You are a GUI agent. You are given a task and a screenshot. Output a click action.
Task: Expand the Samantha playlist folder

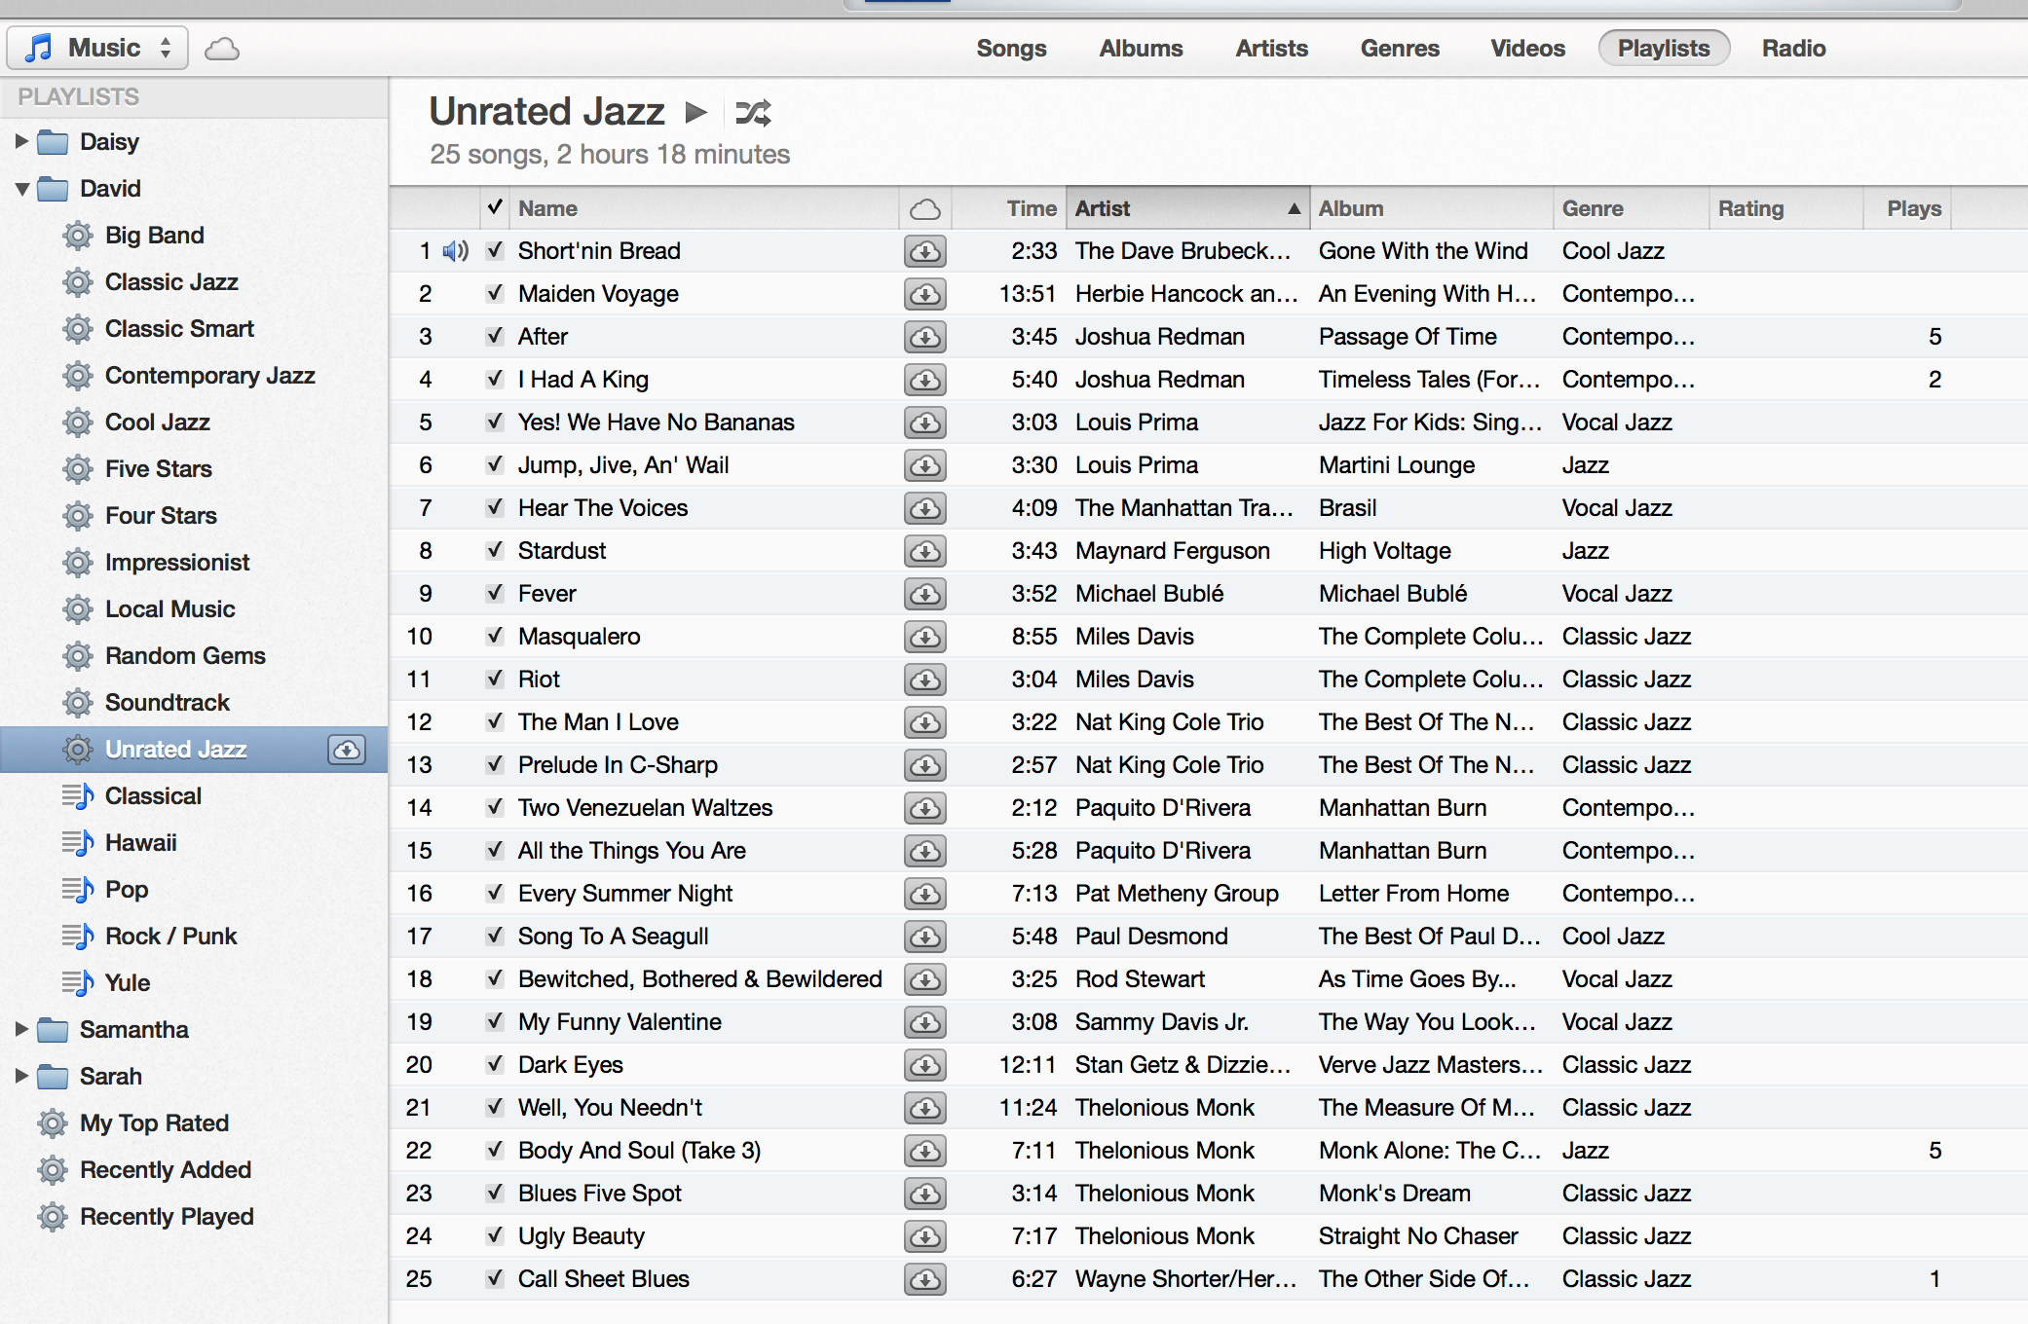click(x=21, y=1029)
